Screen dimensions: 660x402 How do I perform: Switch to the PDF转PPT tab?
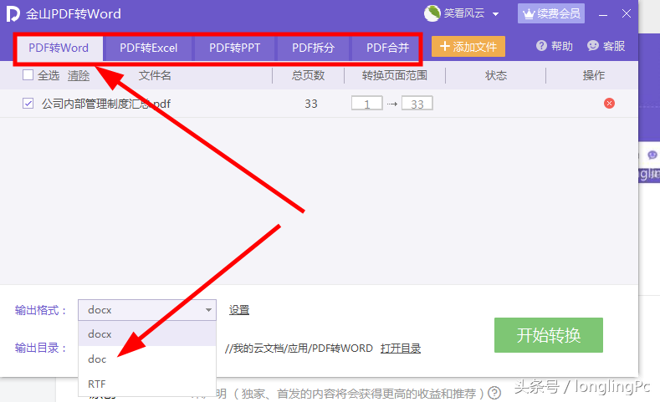pyautogui.click(x=234, y=48)
